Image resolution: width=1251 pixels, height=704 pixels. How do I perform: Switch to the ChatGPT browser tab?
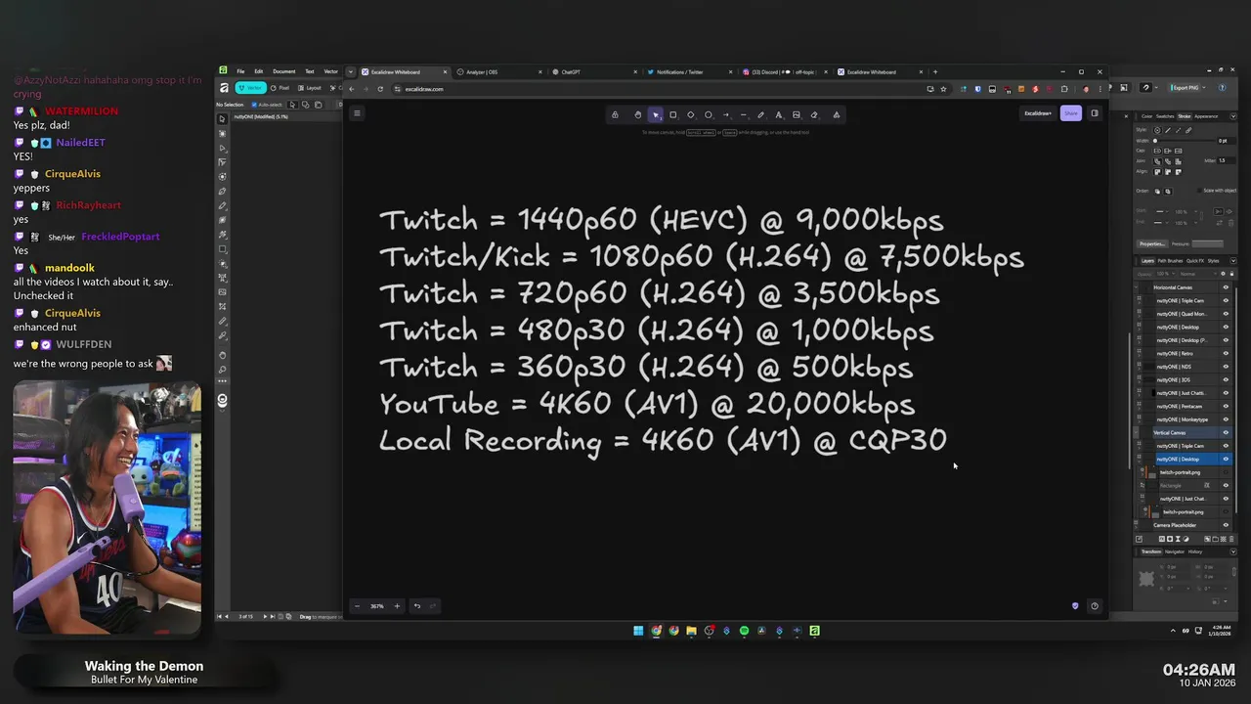click(x=593, y=71)
